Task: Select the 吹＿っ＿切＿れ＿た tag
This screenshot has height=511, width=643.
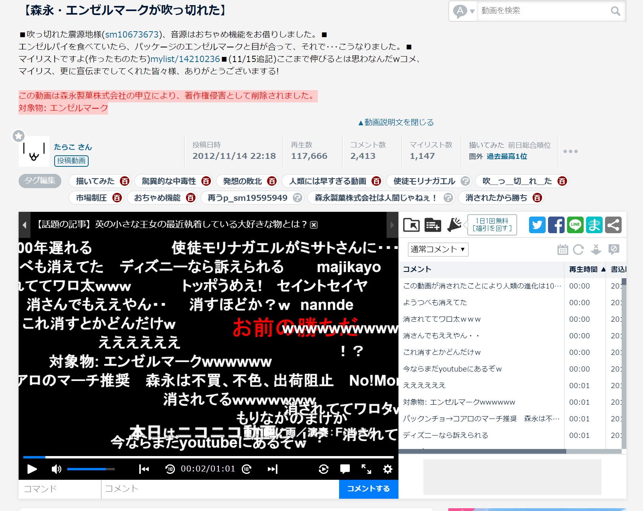Action: [517, 181]
